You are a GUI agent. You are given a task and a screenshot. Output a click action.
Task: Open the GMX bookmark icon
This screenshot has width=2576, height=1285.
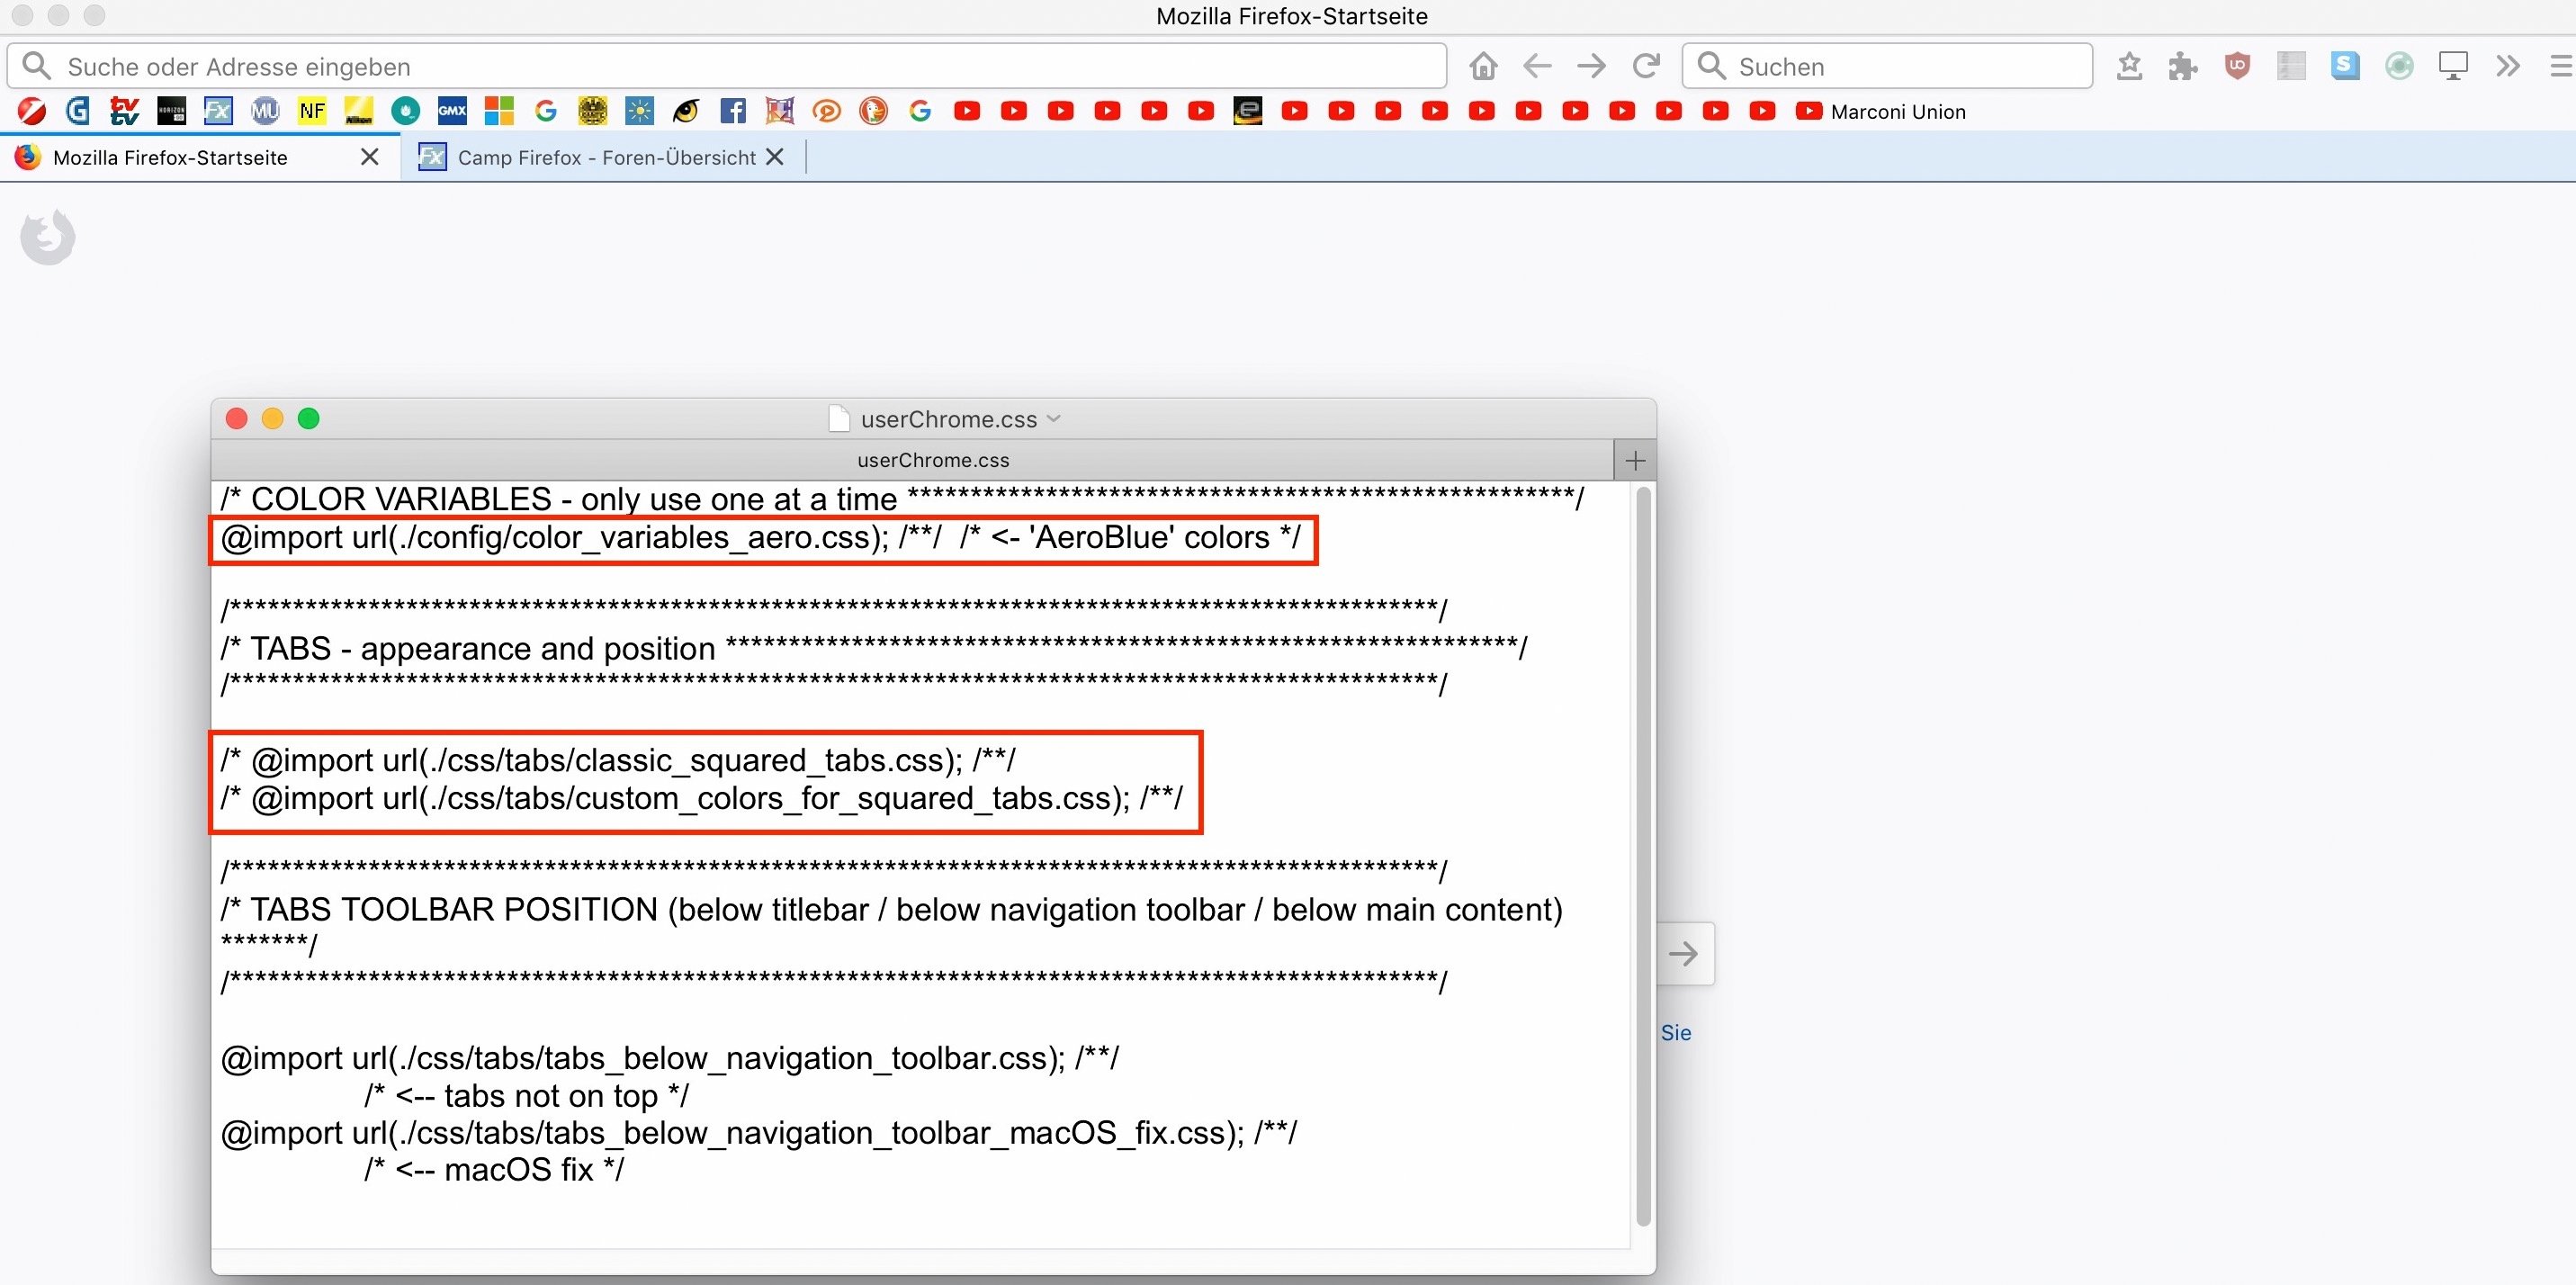[x=452, y=111]
